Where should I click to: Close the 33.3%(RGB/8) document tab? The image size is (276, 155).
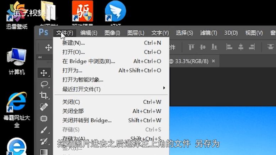click(x=213, y=61)
